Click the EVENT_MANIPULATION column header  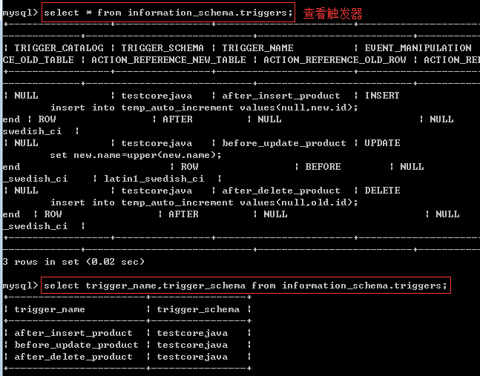(x=418, y=48)
